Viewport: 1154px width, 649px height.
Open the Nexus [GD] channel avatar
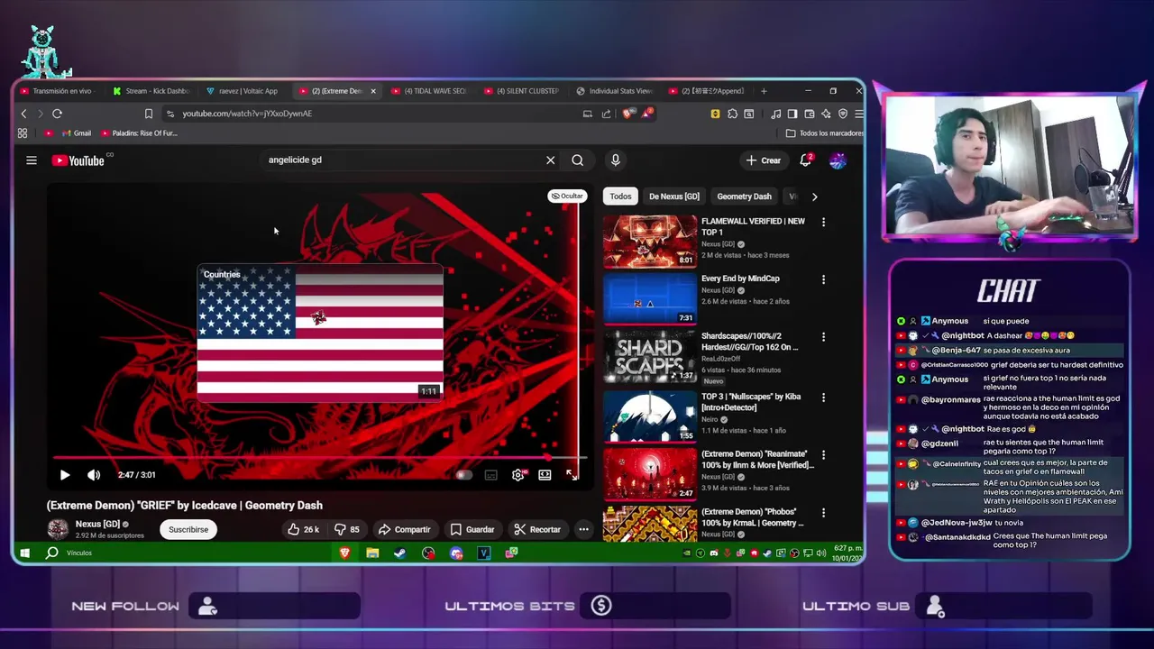(58, 528)
